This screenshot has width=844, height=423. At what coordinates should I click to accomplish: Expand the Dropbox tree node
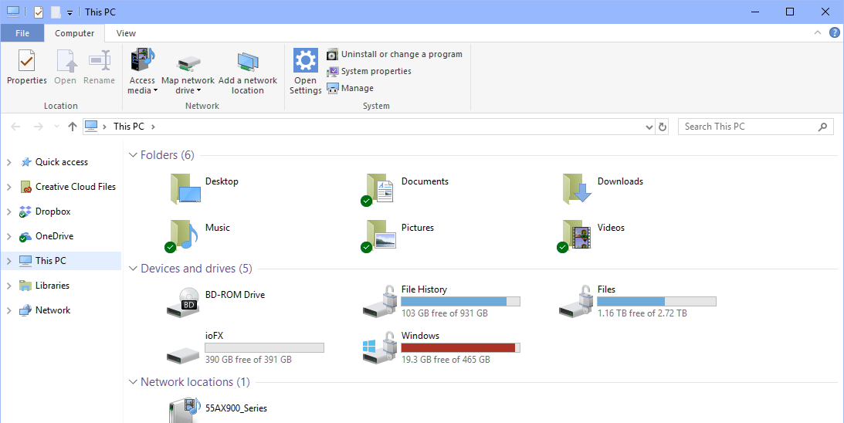tap(8, 211)
